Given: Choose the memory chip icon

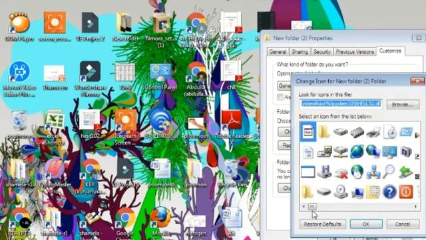Looking at the screenshot, I should click(x=357, y=132).
